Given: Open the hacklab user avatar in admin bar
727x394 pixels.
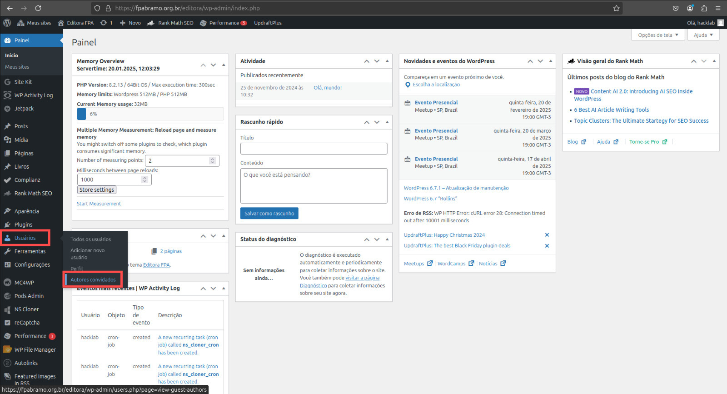Looking at the screenshot, I should [720, 23].
